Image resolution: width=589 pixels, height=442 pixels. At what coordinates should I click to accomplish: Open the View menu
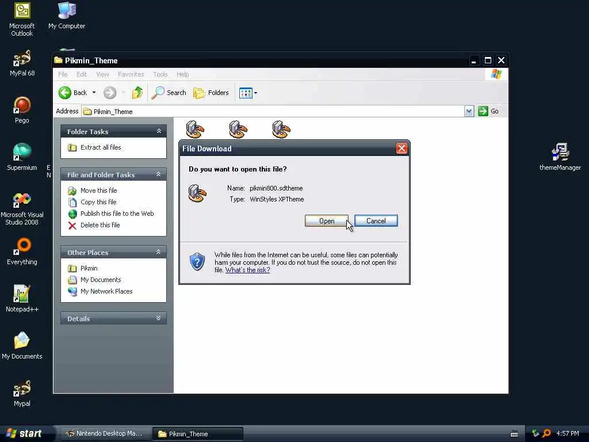pyautogui.click(x=102, y=74)
